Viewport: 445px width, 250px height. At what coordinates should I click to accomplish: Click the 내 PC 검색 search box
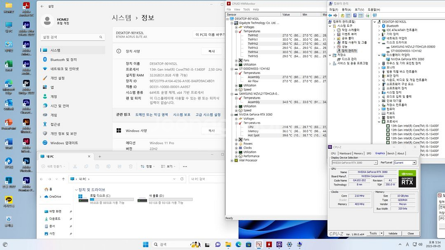point(207,179)
